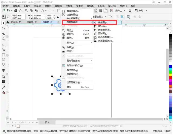173x135 pixels.
Task: Pick the red palette swatch
Action: [171, 78]
